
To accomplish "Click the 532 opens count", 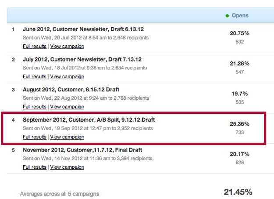I will tap(239, 42).
